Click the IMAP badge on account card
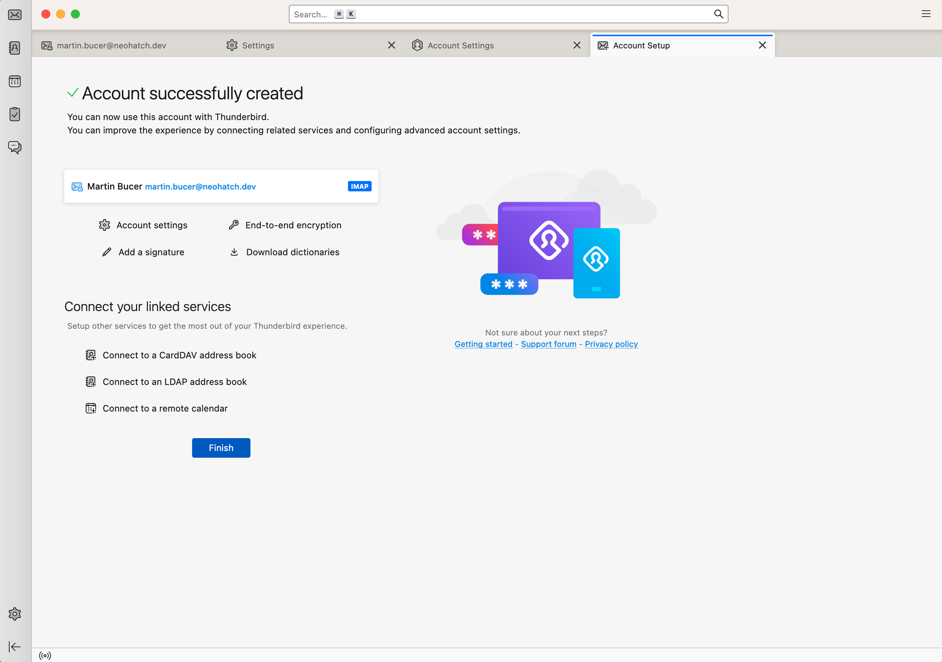942x662 pixels. tap(359, 186)
